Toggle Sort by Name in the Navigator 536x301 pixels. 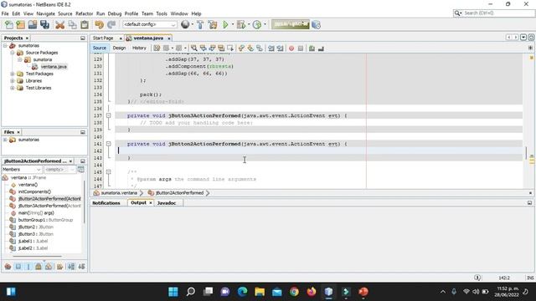tap(71, 267)
